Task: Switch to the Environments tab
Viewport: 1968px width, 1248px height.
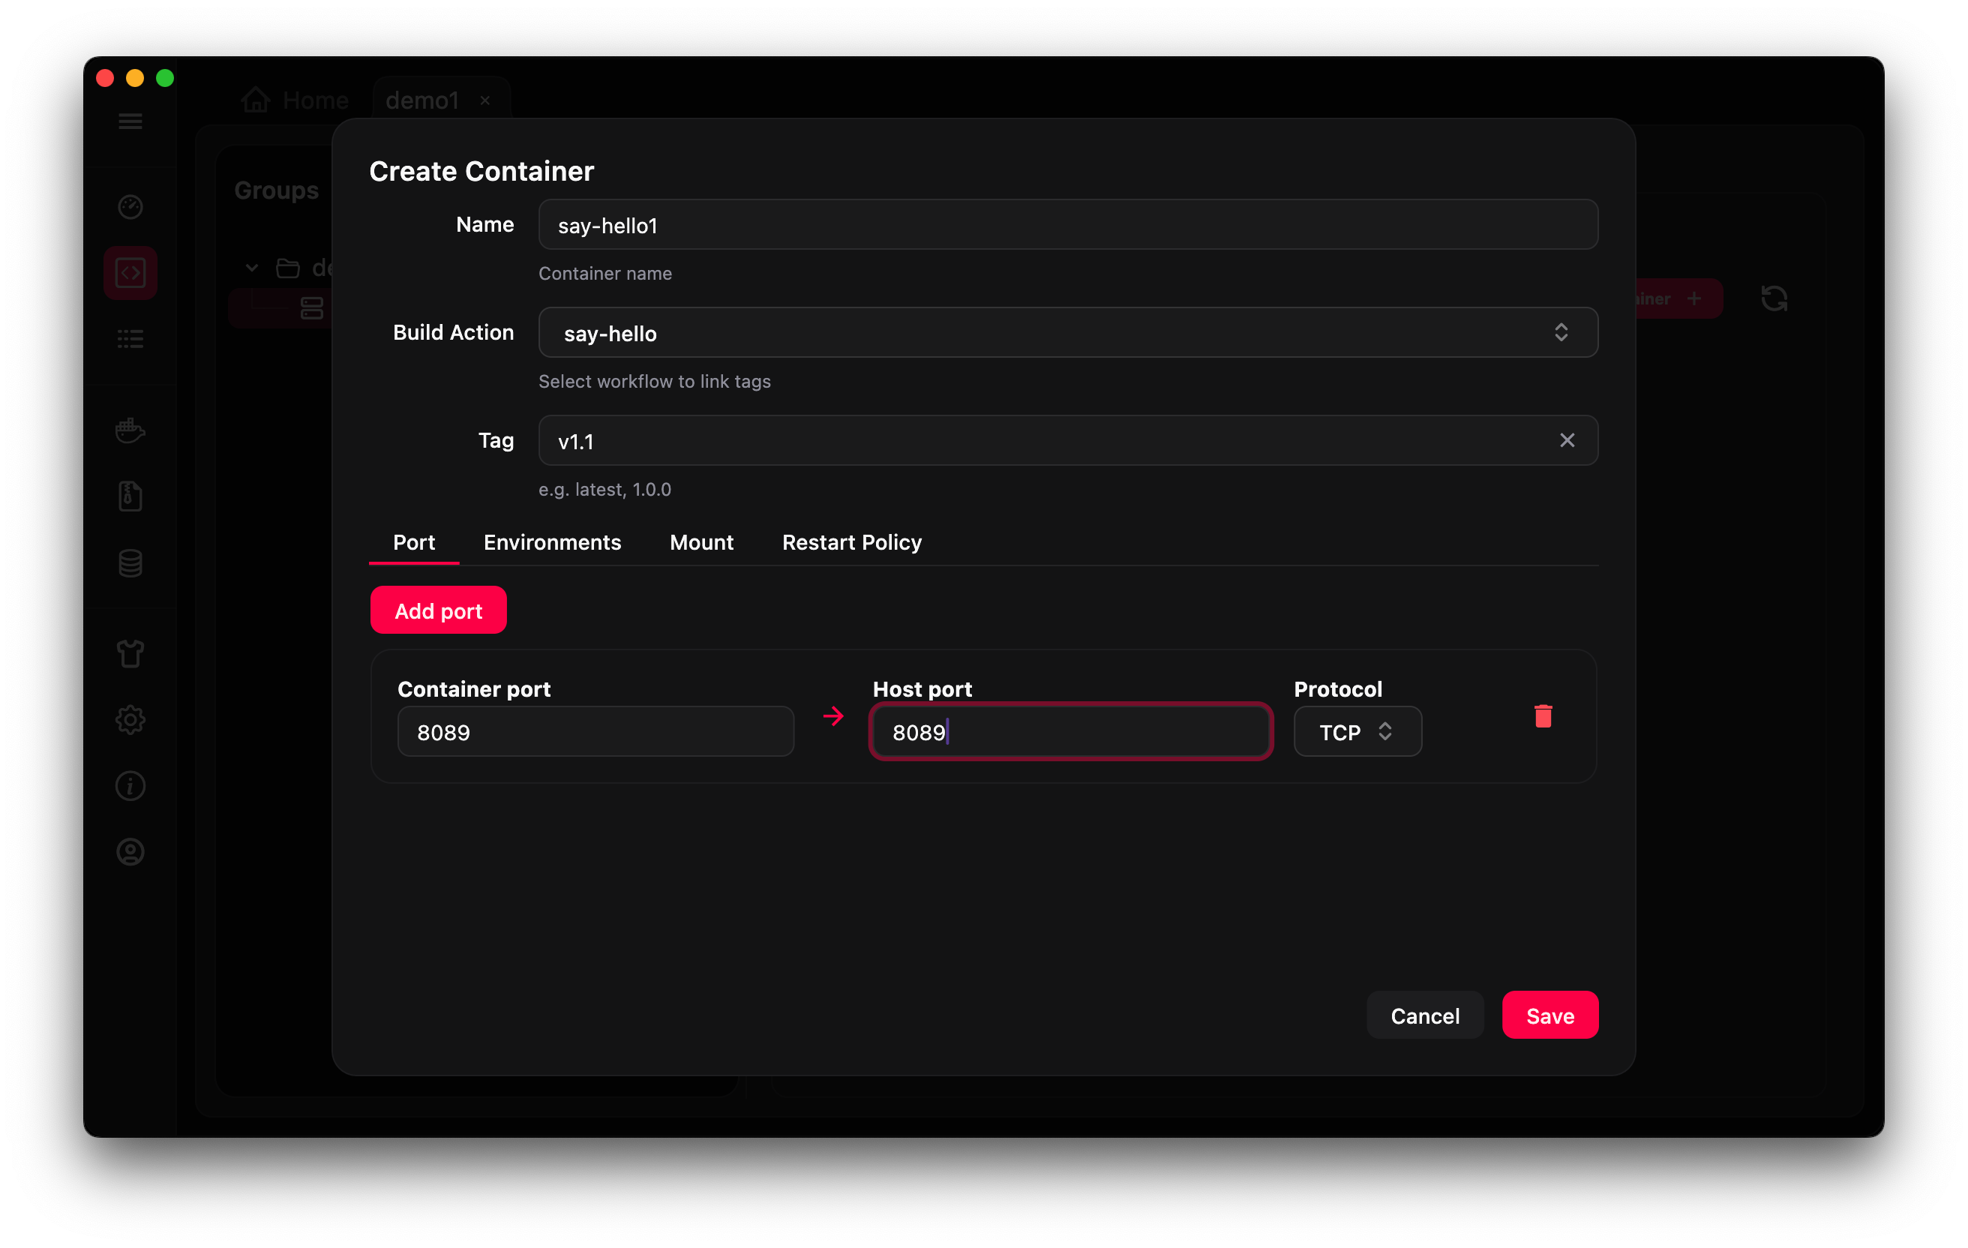Action: coord(553,541)
